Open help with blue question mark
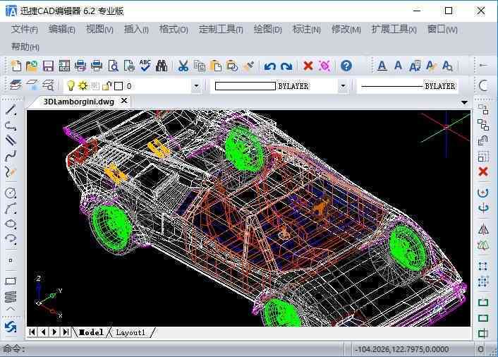This screenshot has height=357, width=498. (346, 66)
